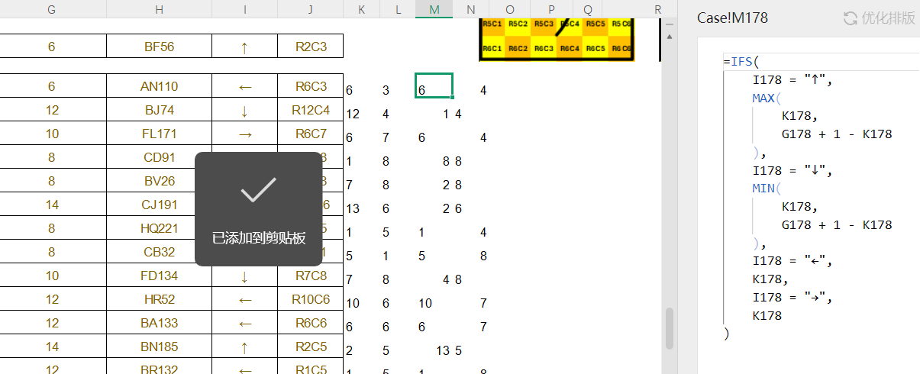Click the 已添加到剪贴板 toast message
Screen dimensions: 920x374
click(x=259, y=238)
